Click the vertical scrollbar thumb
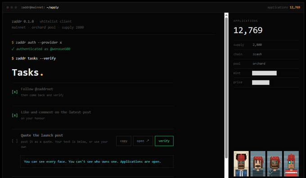The height and width of the screenshot is (178, 306). [x=226, y=88]
